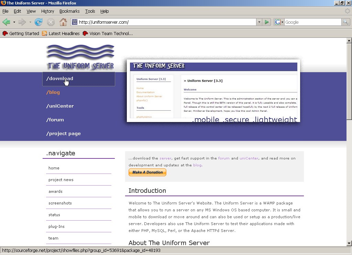
Task: Click the Vision Team Technol... bookmark label
Action: (x=111, y=33)
